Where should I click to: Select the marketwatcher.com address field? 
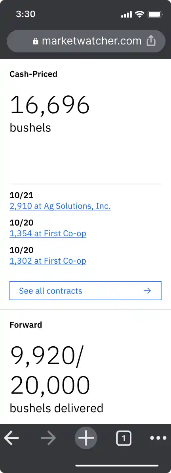click(x=86, y=41)
